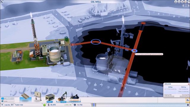The width and height of the screenshot is (190, 107).
Task: Open the specialization icon with yellow background
Action: (x=187, y=100)
